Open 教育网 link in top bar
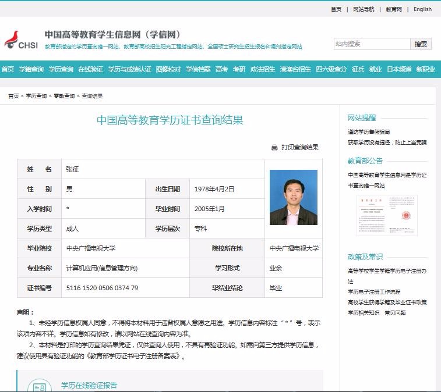Screen dimensions: 441x392 [394, 9]
